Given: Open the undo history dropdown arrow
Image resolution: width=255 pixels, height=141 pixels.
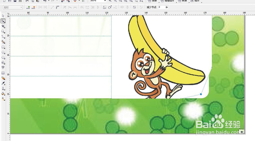Looking at the screenshot, I should click(49, 1).
